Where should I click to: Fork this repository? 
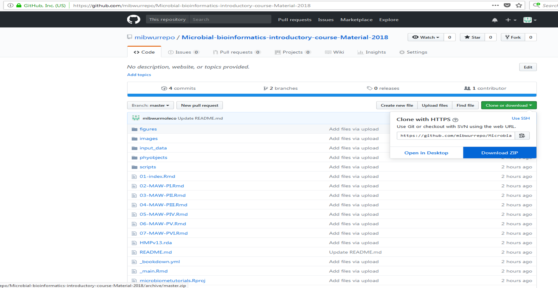pyautogui.click(x=513, y=37)
